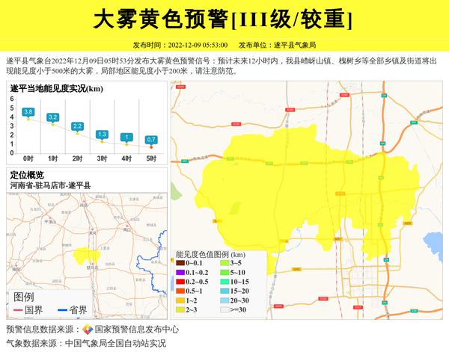Screen dimensions: 449x352
Task: Click the >=30 grey swatch
Action: click(224, 309)
